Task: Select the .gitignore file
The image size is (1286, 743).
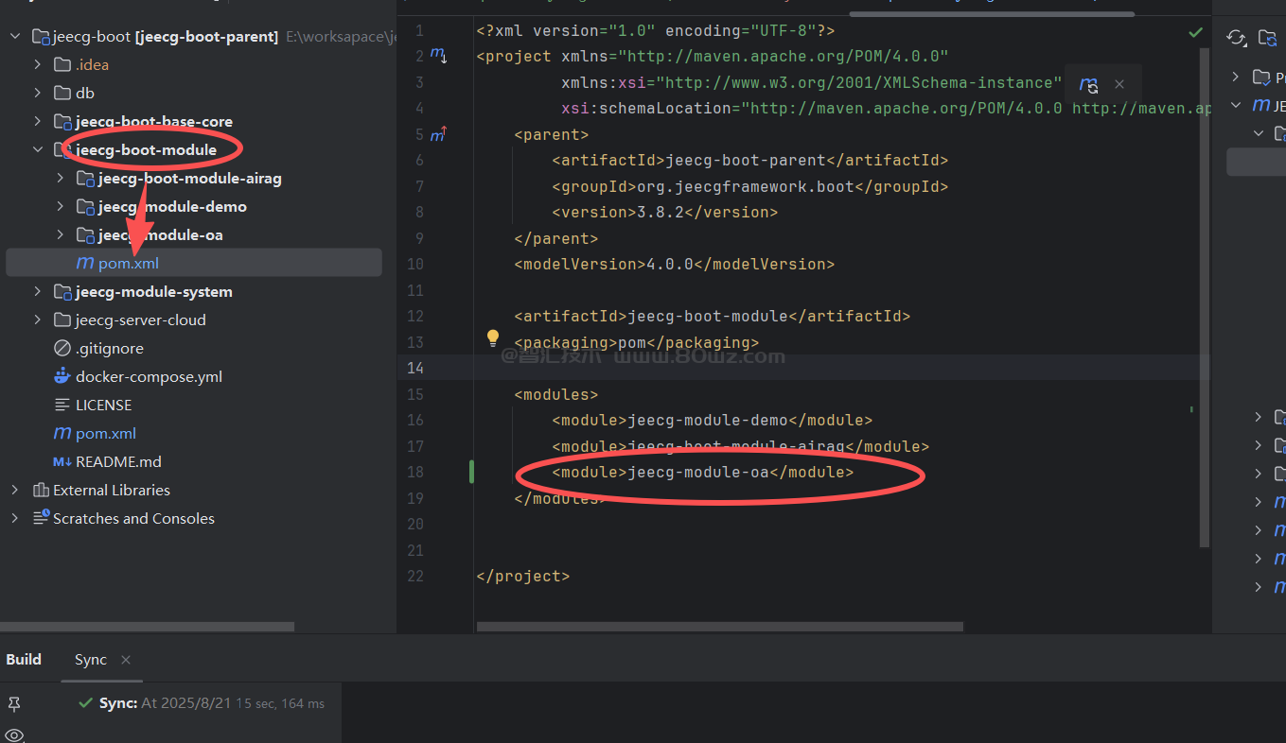Action: [110, 348]
